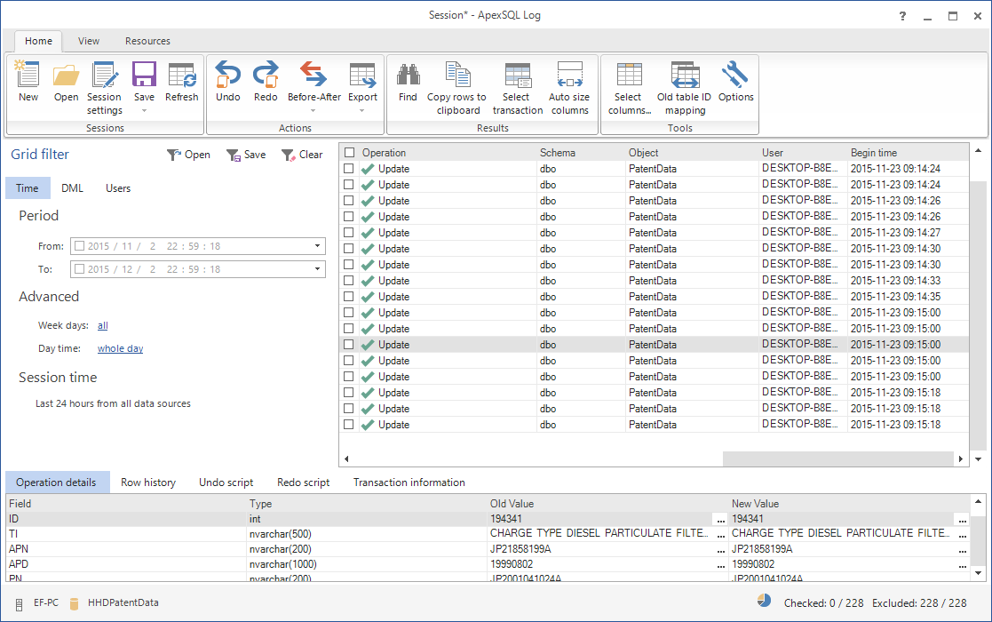The width and height of the screenshot is (992, 622).
Task: Expand ID old value ellipsis
Action: point(720,520)
